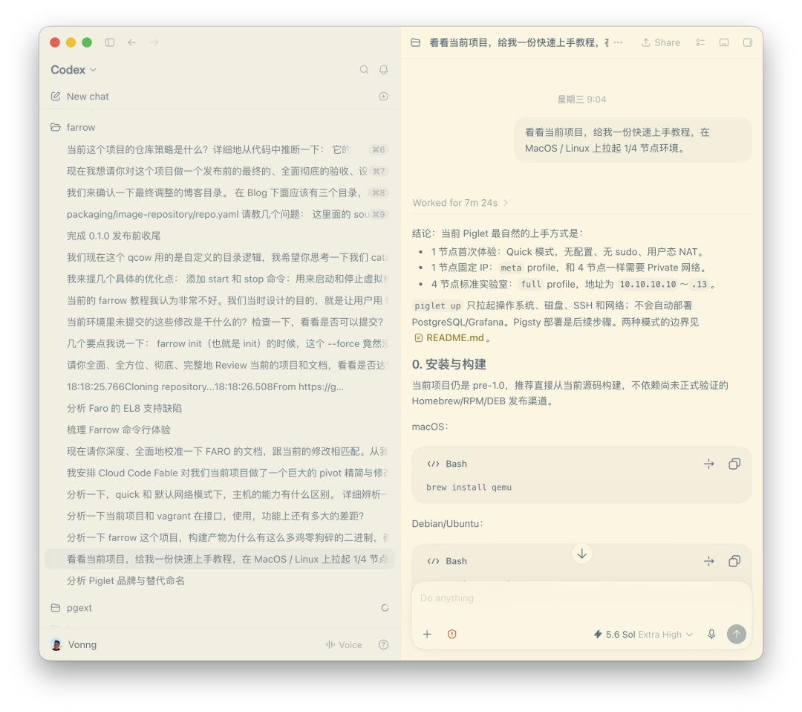Screen dimensions: 802x712
Task: Toggle the left sidebar panel icon
Action: [x=109, y=42]
